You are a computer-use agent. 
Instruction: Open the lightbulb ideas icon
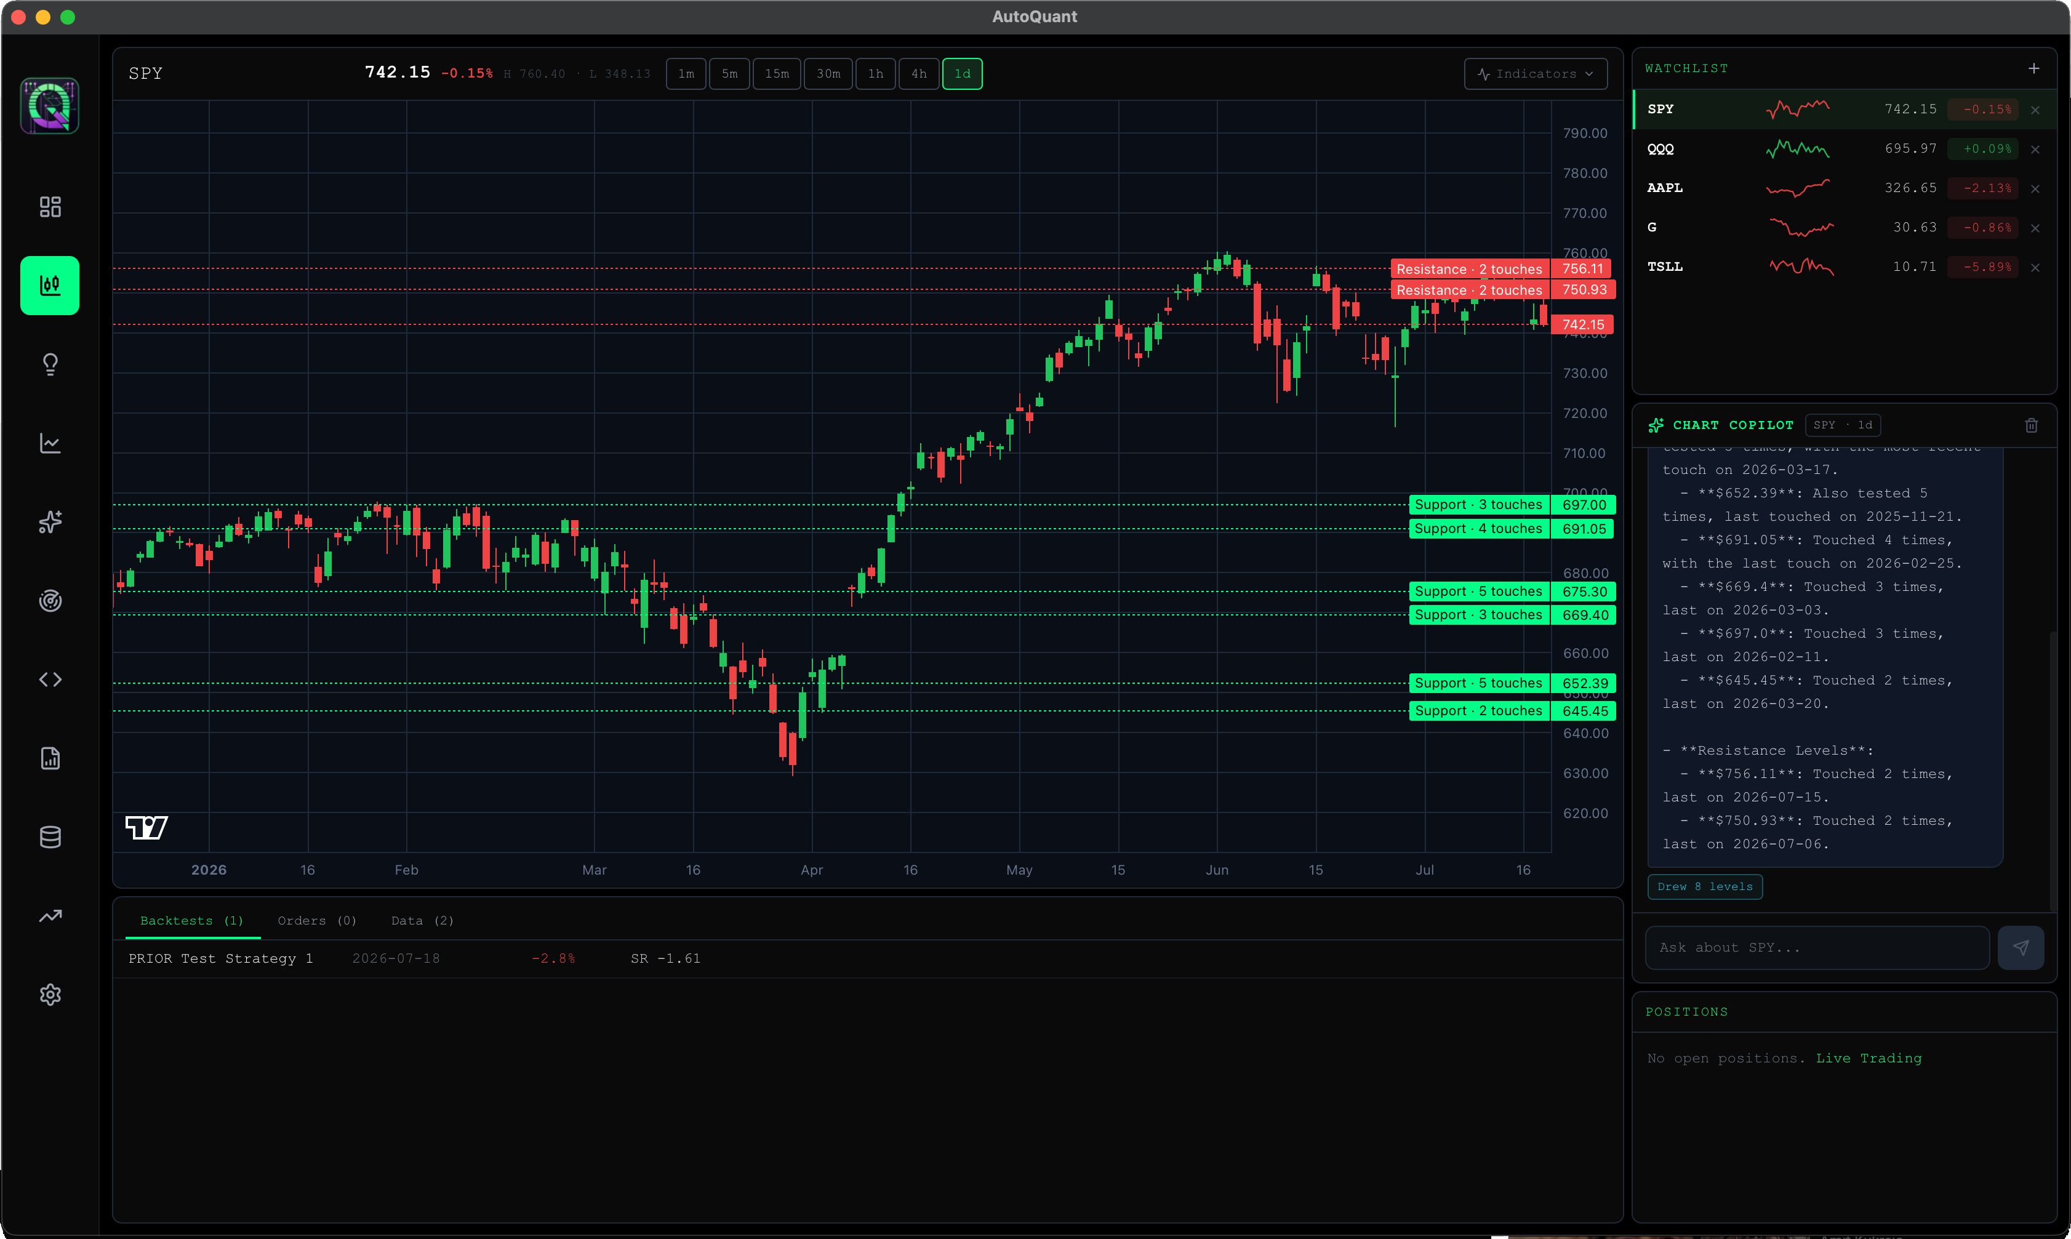click(x=50, y=364)
